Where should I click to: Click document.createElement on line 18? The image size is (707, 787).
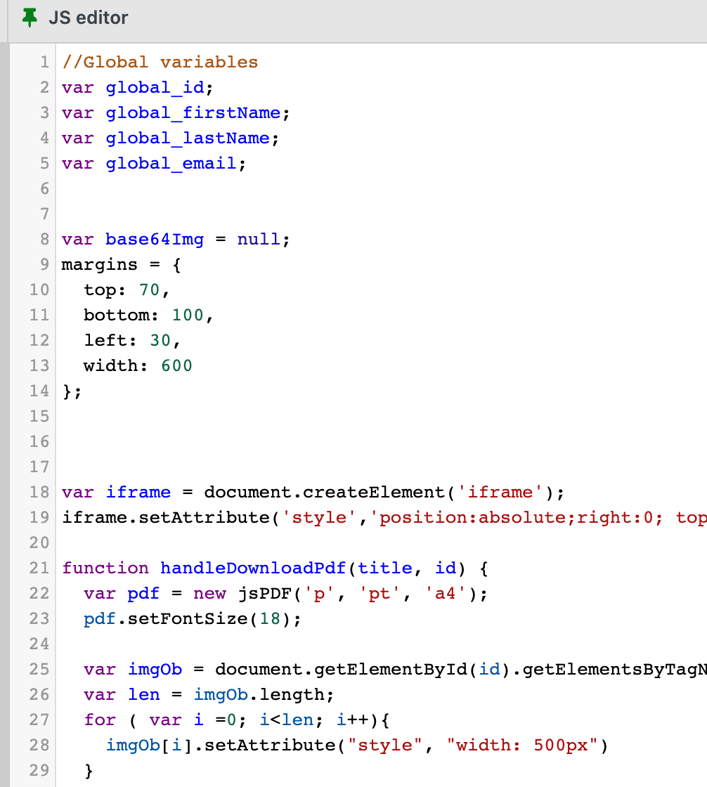pos(325,493)
